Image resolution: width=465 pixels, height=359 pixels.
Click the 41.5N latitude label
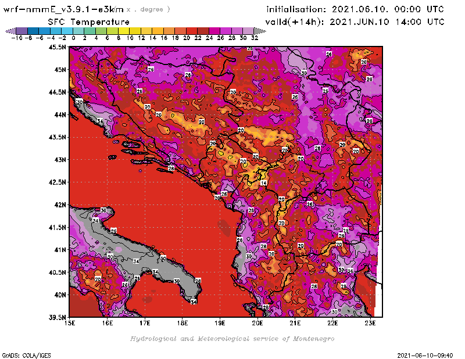[57, 227]
